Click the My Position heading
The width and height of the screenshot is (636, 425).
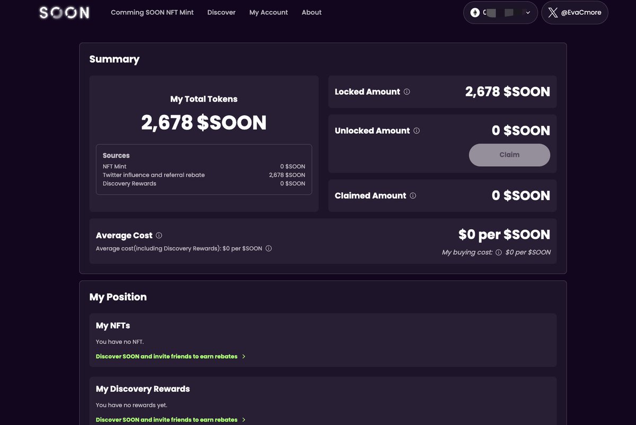(x=118, y=297)
